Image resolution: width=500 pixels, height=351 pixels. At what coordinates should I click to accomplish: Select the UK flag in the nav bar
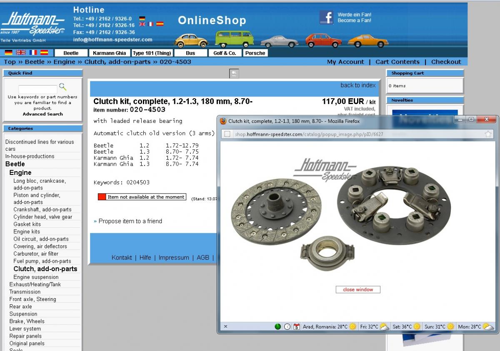pyautogui.click(x=21, y=52)
